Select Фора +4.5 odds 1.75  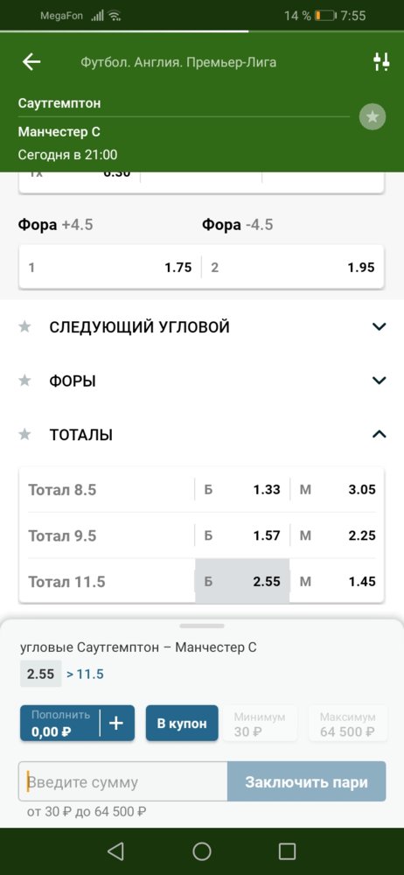tap(110, 267)
